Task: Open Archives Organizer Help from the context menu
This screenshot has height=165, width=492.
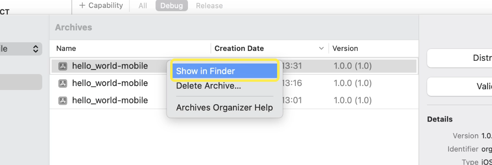Action: coord(224,108)
